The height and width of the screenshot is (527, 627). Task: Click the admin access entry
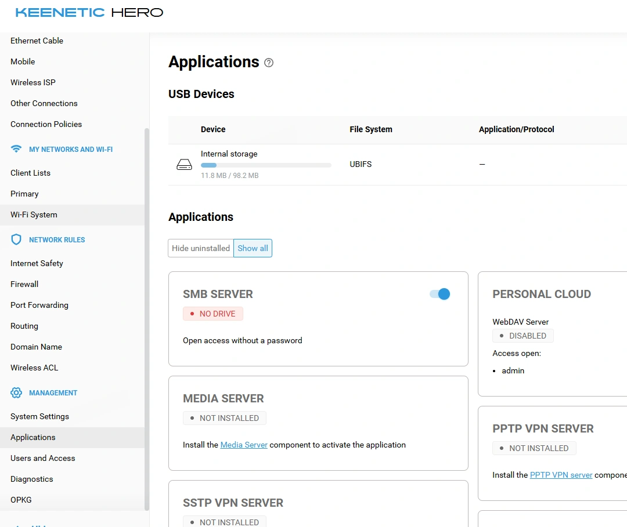point(513,371)
